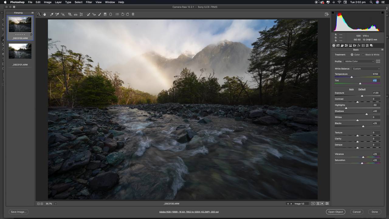This screenshot has height=219, width=389.
Task: Click the Open Object button
Action: tap(336, 212)
